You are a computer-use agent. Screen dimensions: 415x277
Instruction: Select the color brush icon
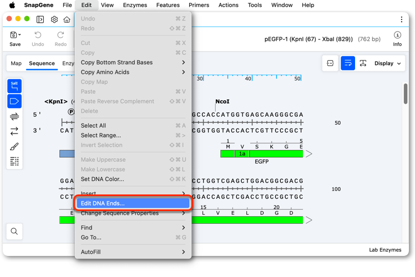click(14, 146)
